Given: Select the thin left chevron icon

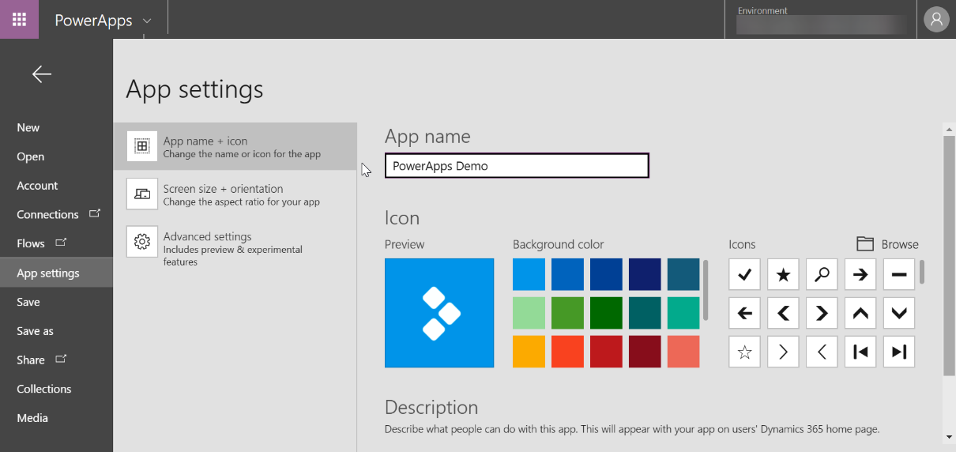Looking at the screenshot, I should coord(822,352).
